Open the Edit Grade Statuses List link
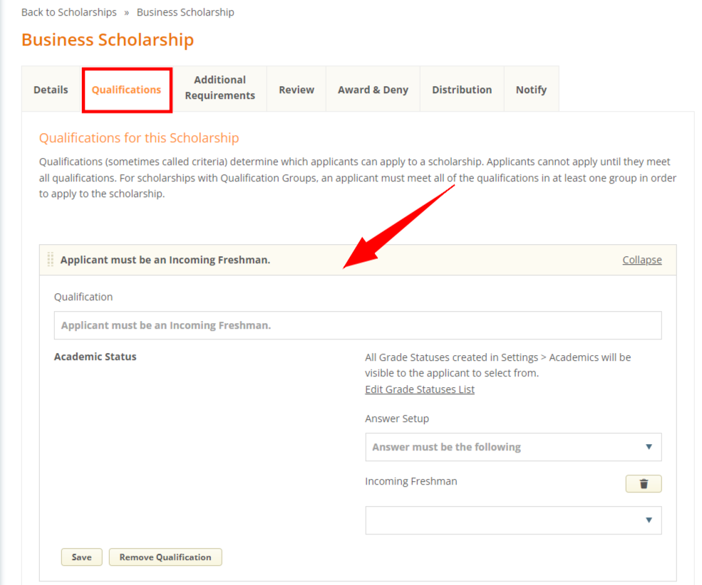Screen dimensions: 702x585 419,389
